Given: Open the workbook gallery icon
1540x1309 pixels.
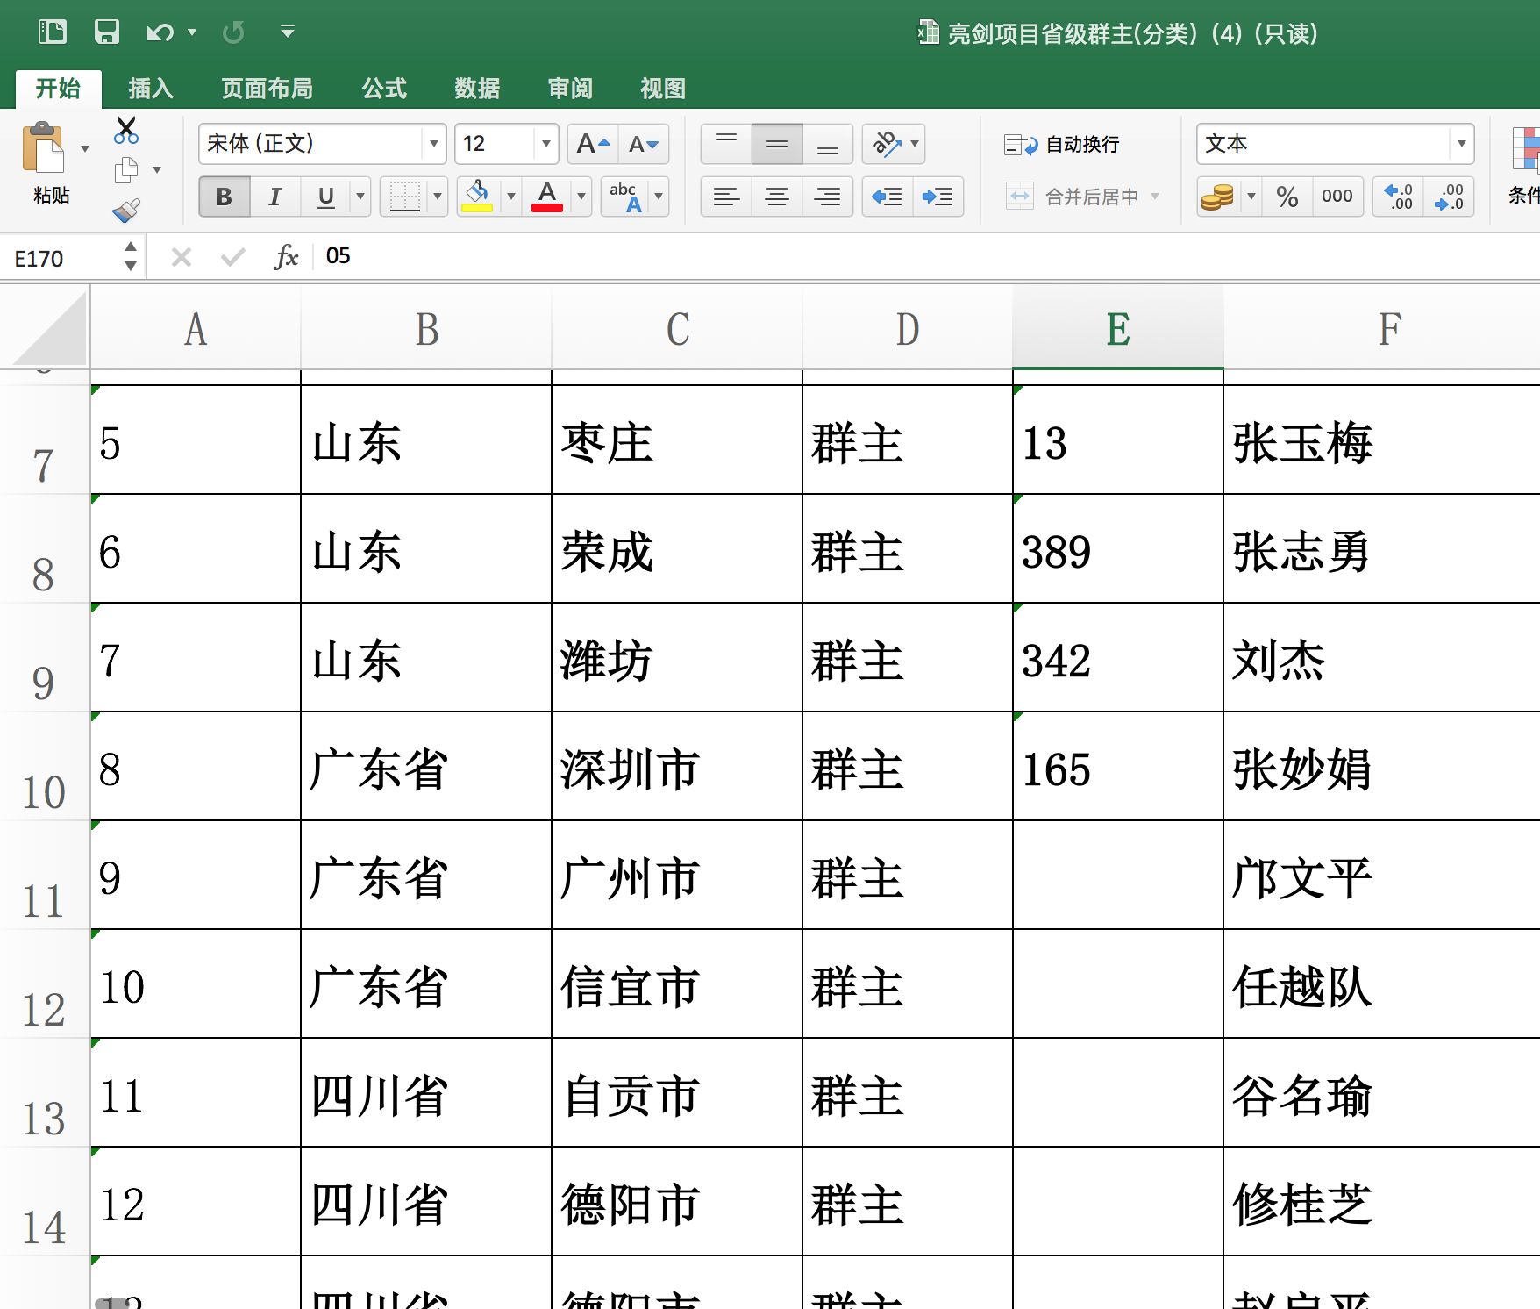Looking at the screenshot, I should (x=53, y=32).
